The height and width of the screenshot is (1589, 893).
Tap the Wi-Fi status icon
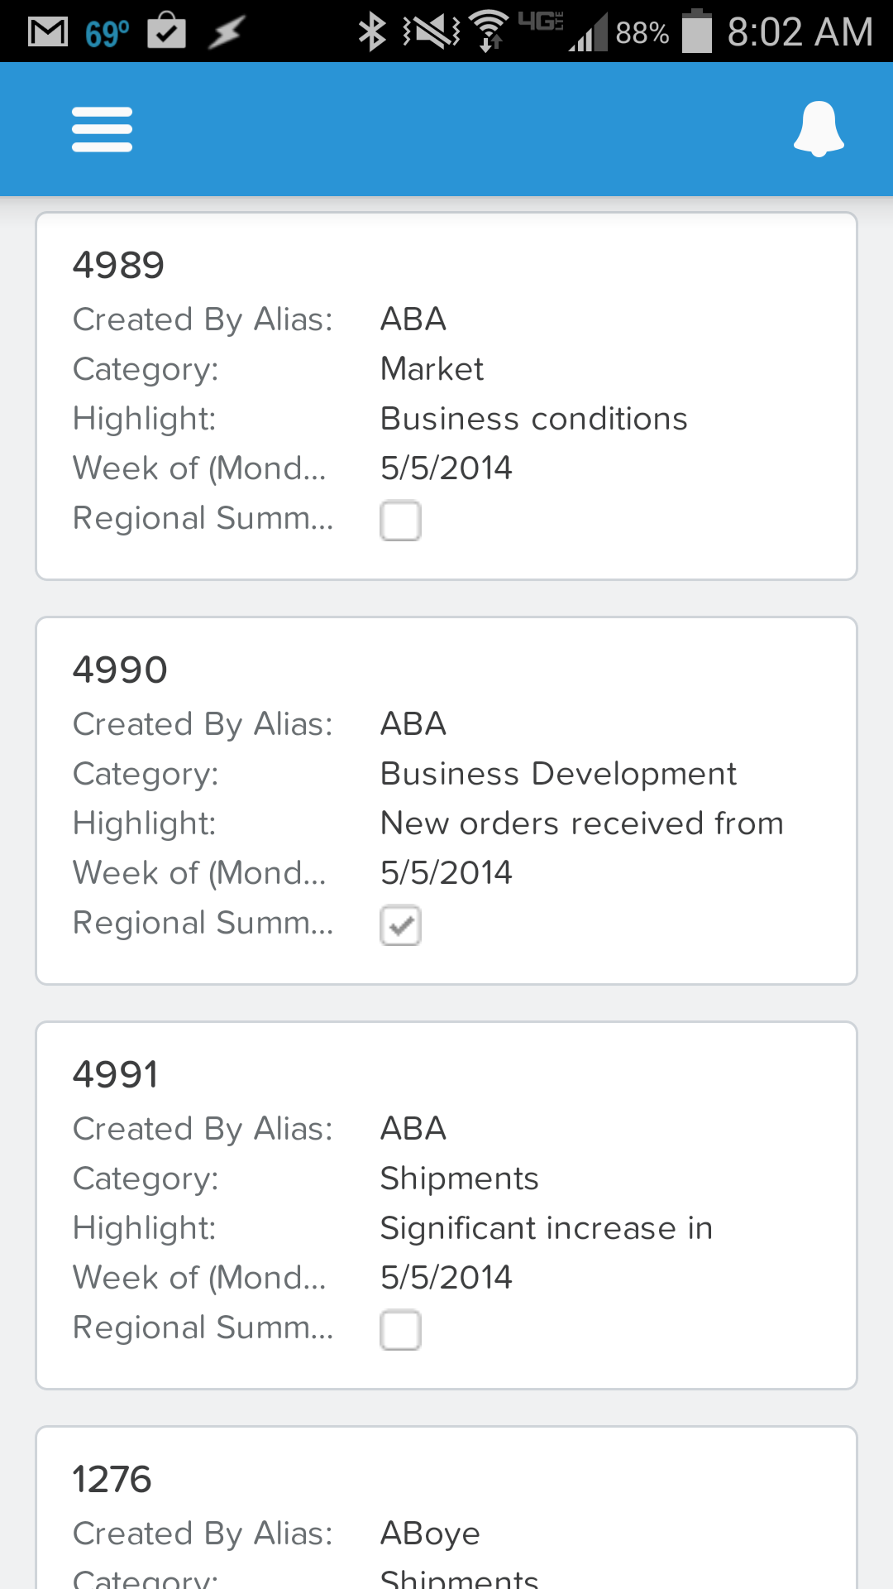click(489, 31)
